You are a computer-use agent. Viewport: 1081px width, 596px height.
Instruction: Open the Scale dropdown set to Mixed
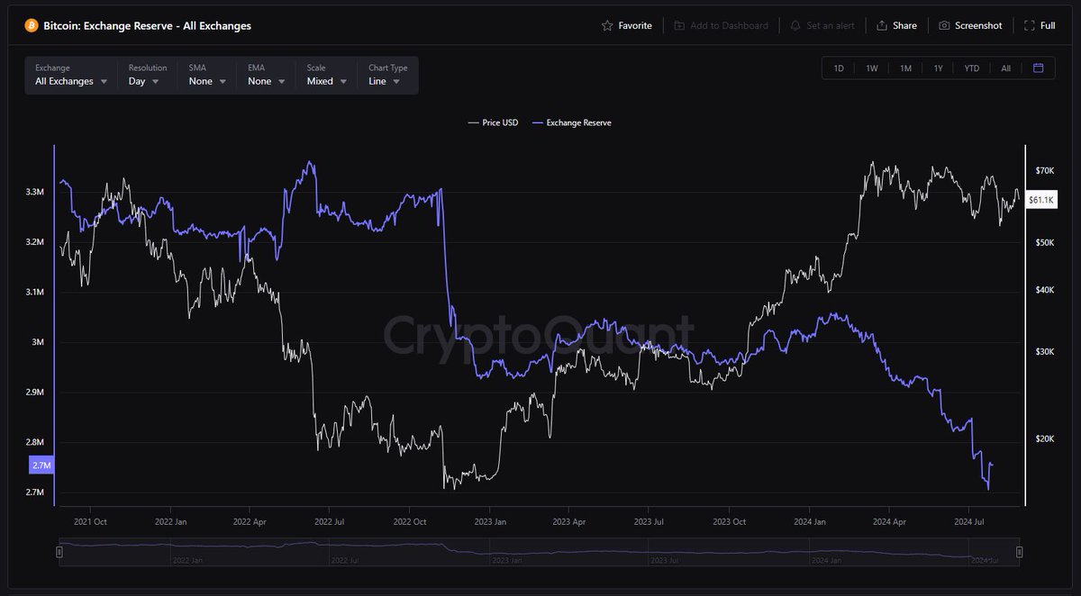[x=328, y=75]
